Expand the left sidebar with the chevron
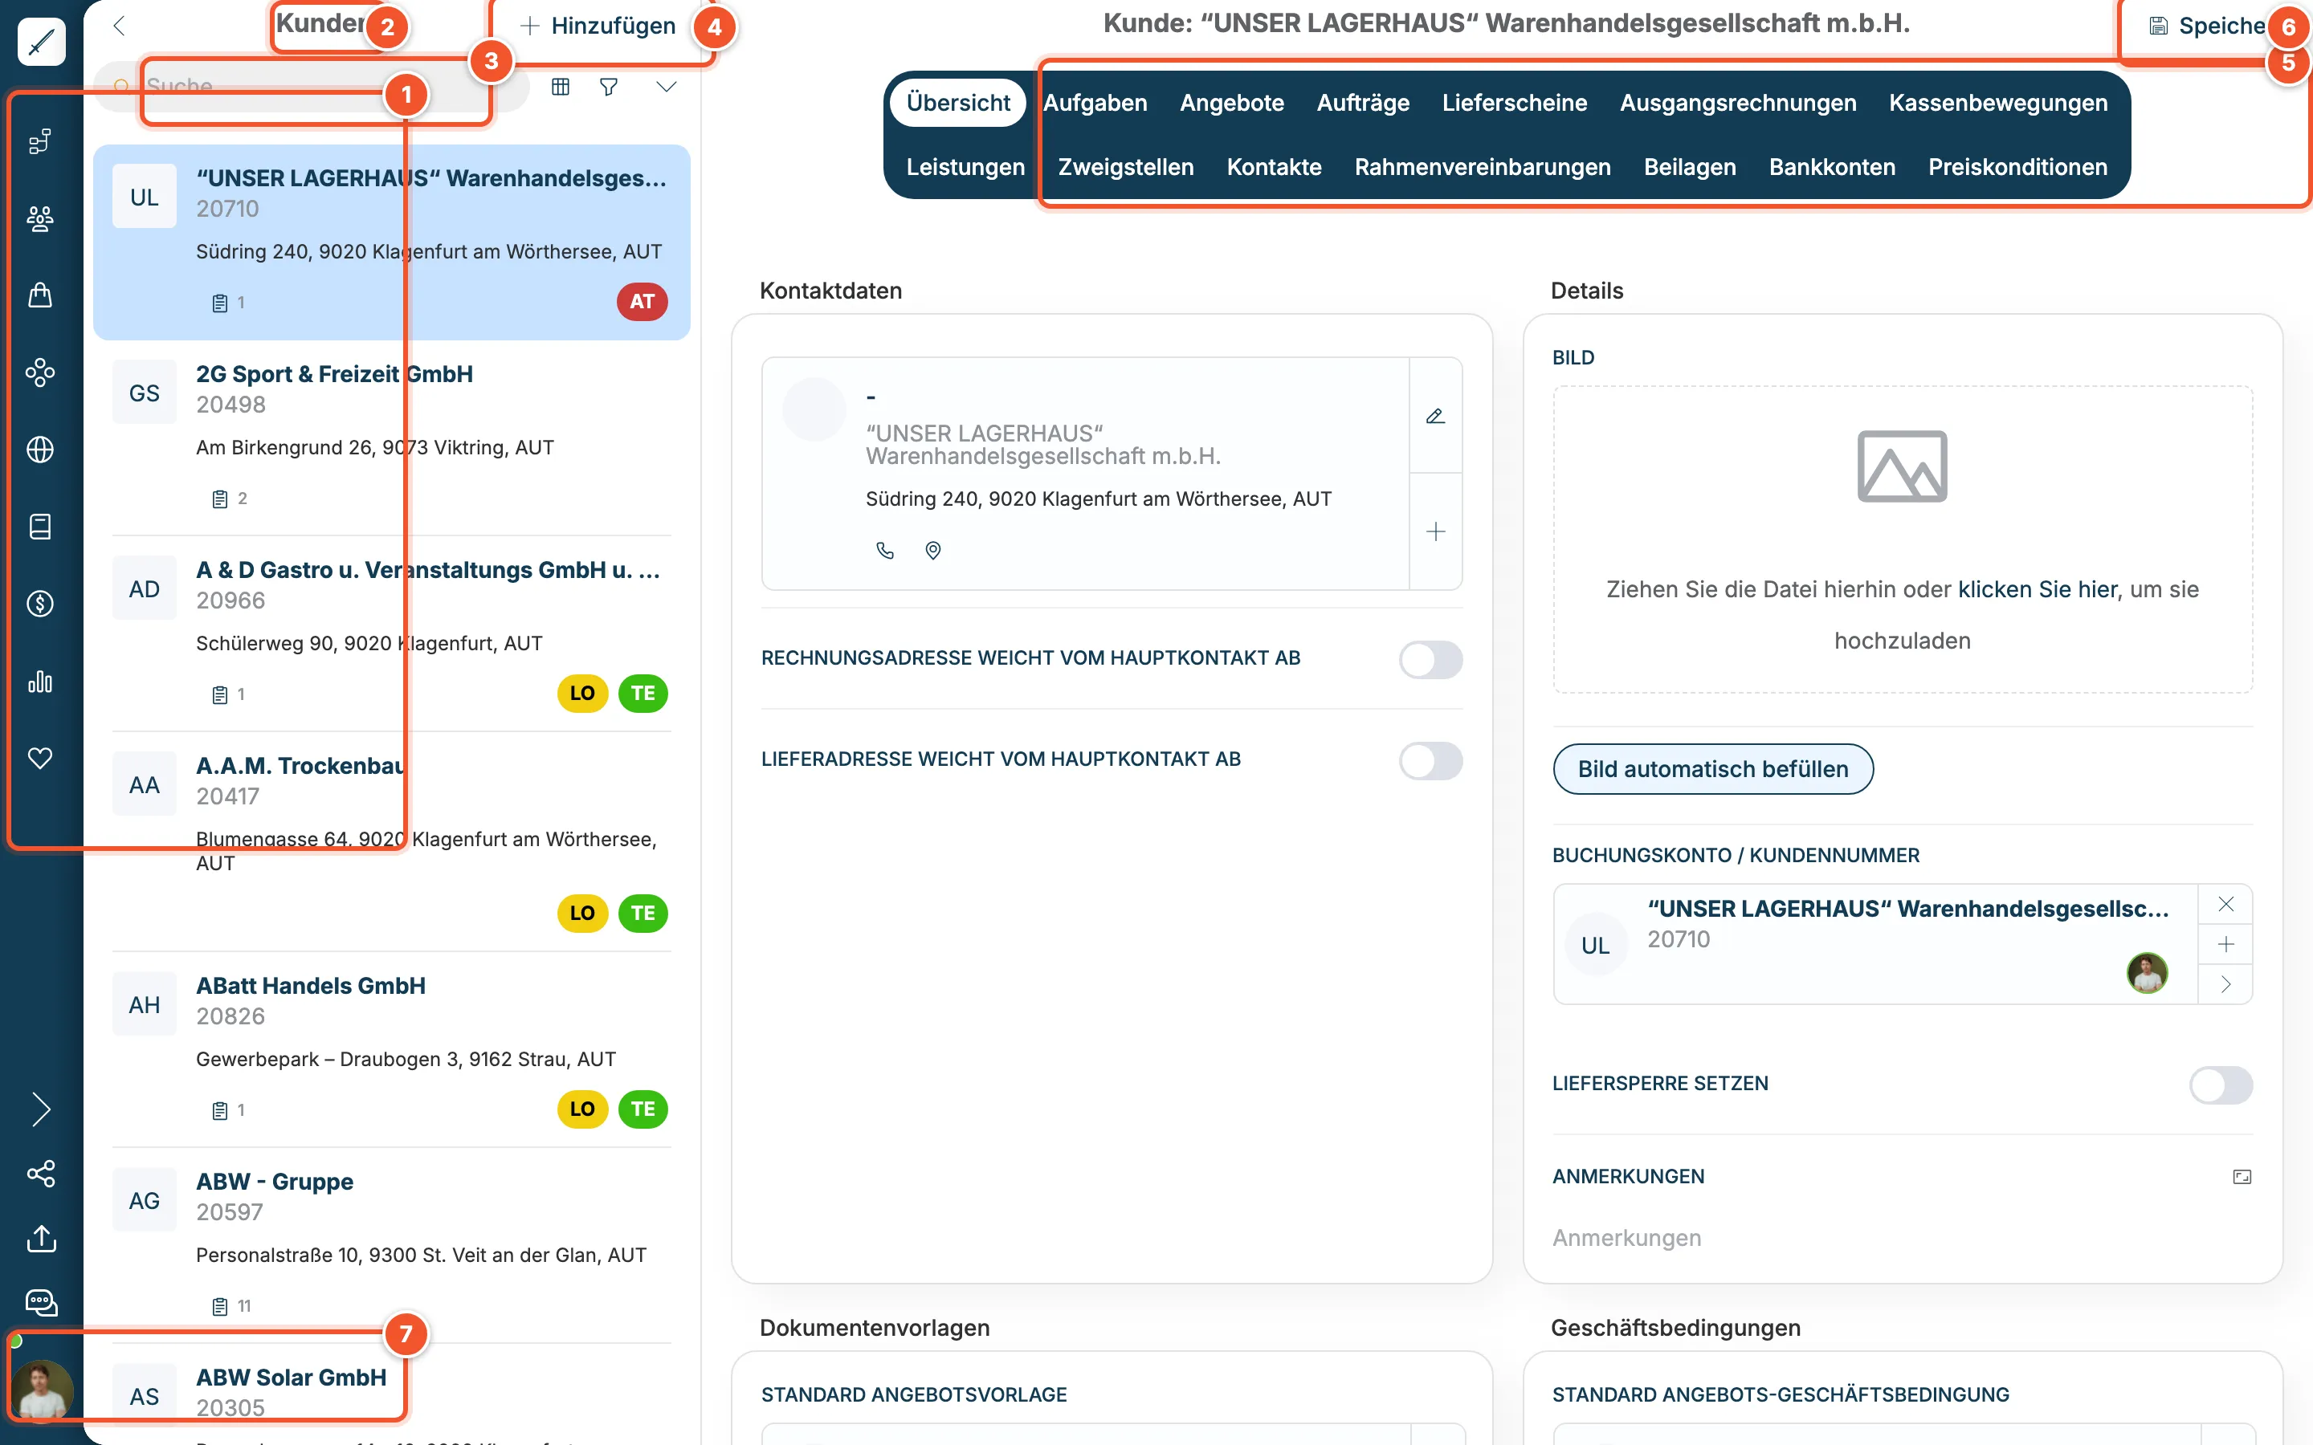The width and height of the screenshot is (2313, 1445). point(41,1109)
